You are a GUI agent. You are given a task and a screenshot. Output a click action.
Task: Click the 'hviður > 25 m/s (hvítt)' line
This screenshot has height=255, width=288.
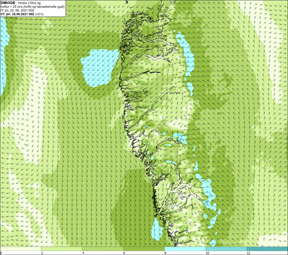(x=33, y=7)
